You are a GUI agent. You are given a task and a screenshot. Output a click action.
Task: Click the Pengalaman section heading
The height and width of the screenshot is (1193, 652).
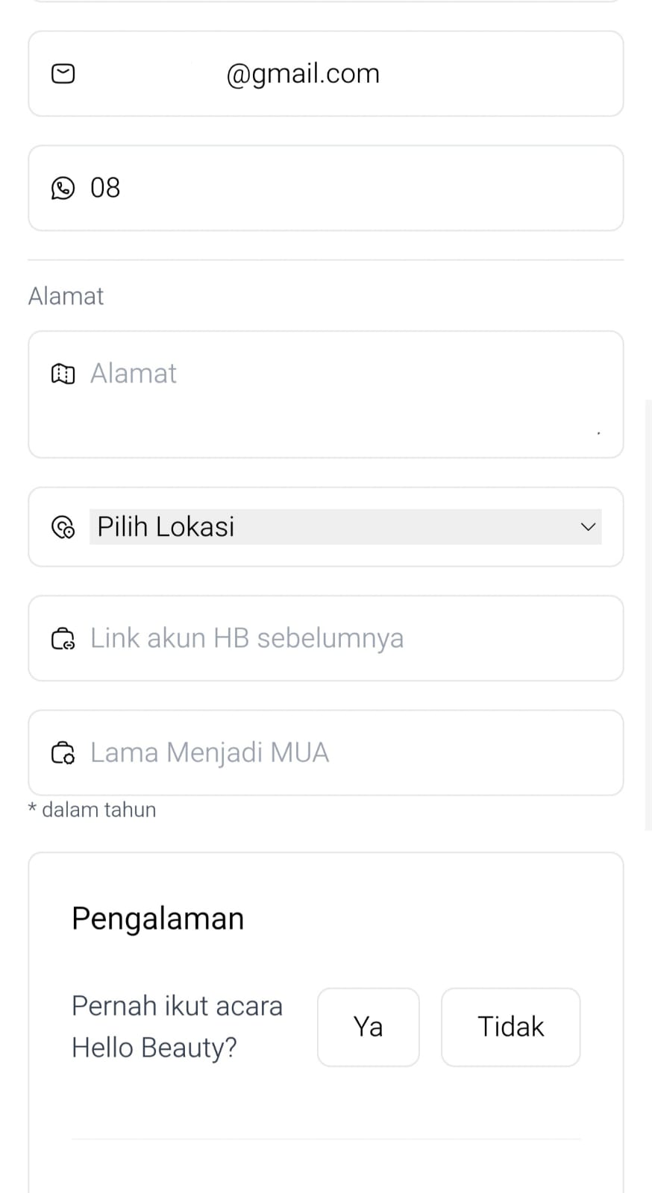[x=158, y=919]
